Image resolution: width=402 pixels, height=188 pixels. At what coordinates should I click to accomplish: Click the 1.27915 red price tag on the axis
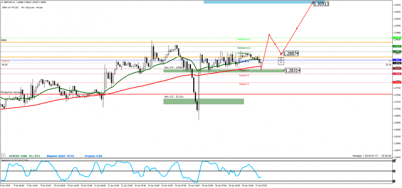click(x=397, y=82)
